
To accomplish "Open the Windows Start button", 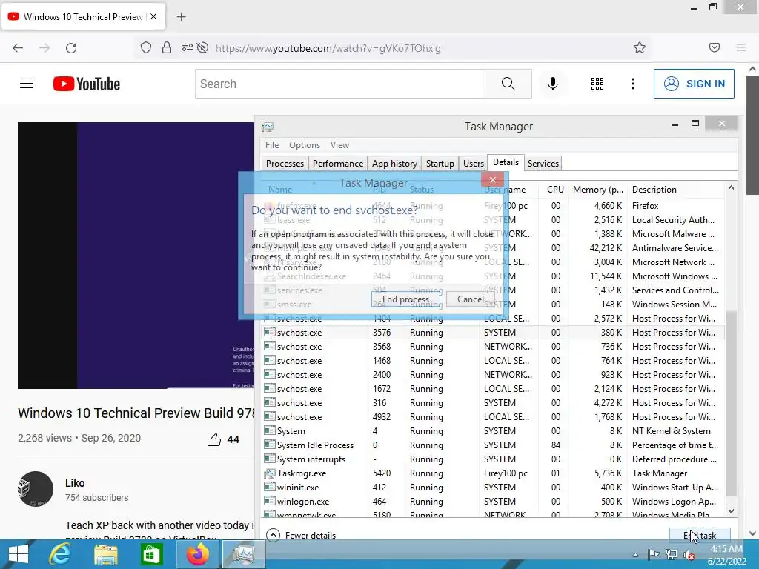I will coord(19,554).
